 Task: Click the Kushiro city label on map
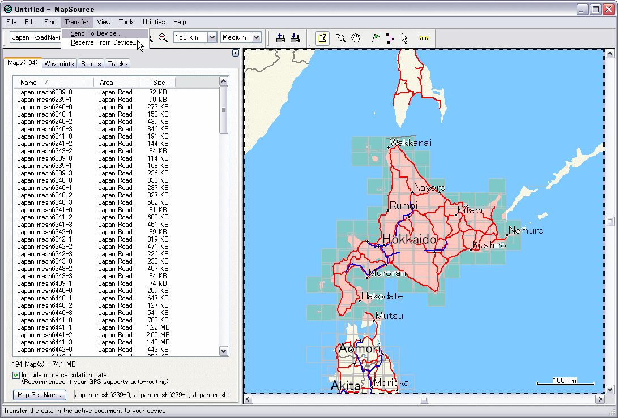489,245
